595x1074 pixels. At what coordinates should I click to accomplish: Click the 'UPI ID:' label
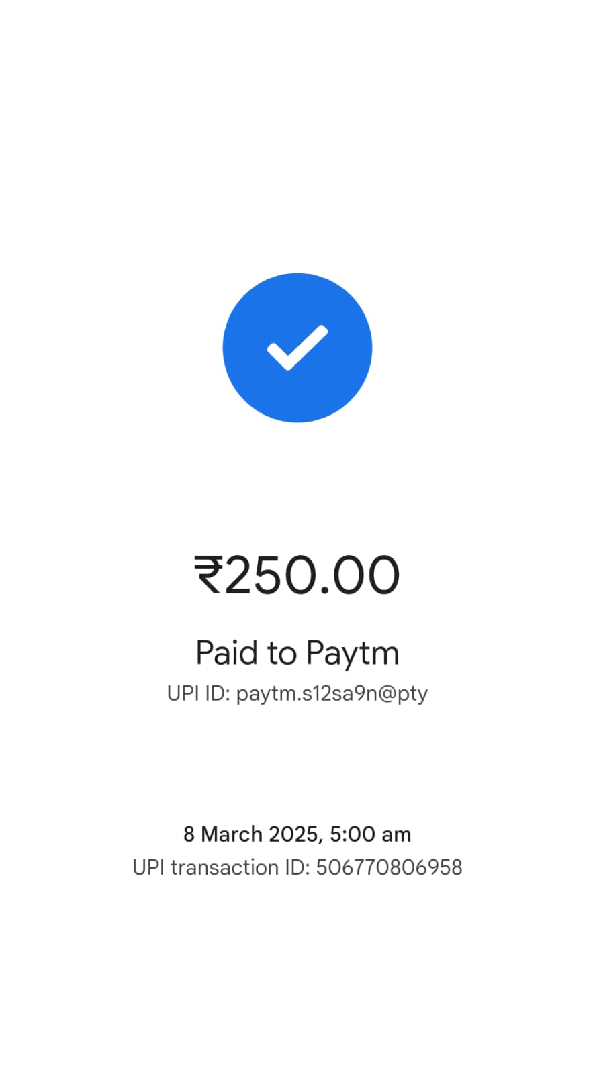(199, 693)
